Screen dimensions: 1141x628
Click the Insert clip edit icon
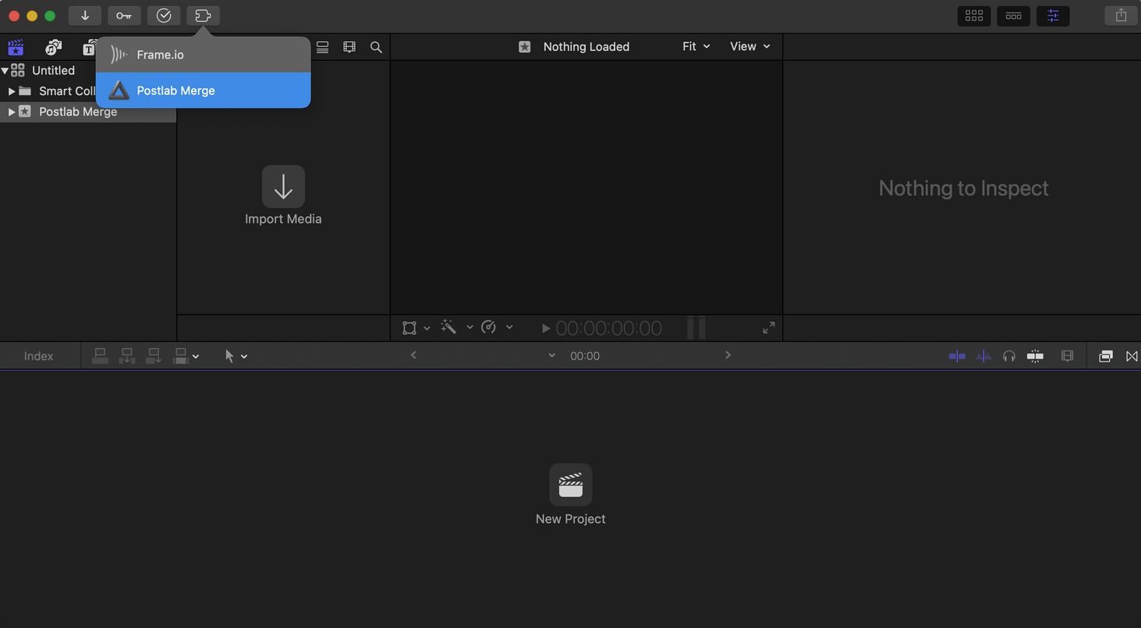(x=126, y=356)
